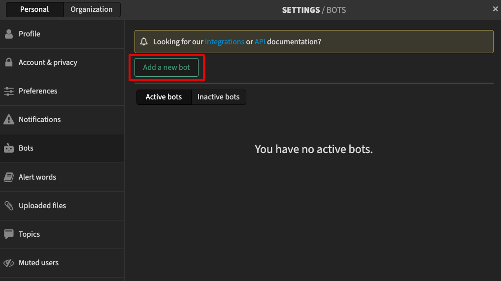Follow the API documentation link
Image resolution: width=501 pixels, height=281 pixels.
260,42
